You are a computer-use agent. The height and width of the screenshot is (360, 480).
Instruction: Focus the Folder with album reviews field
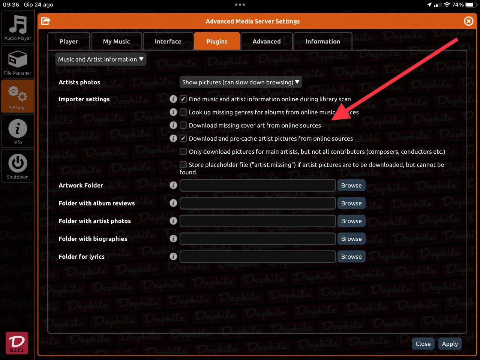pos(258,203)
